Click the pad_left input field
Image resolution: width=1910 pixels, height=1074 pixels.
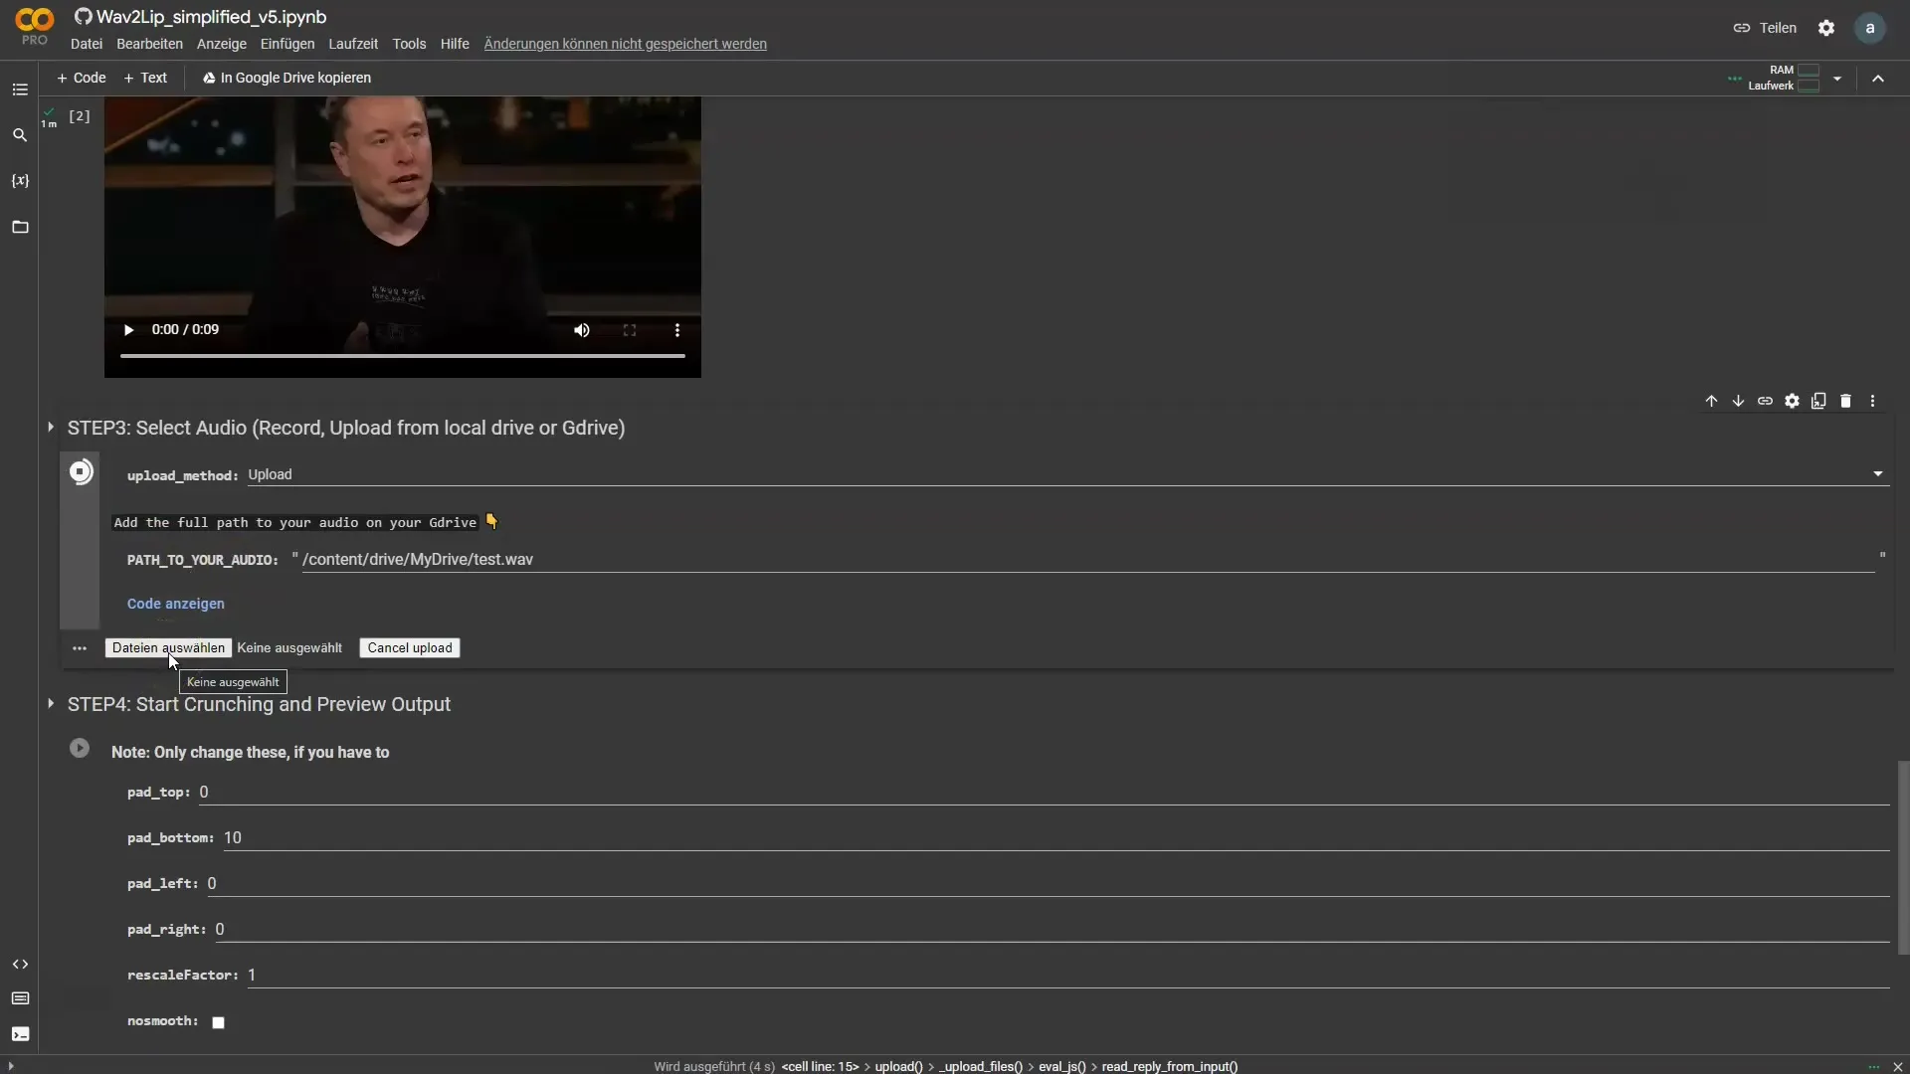(x=1048, y=884)
